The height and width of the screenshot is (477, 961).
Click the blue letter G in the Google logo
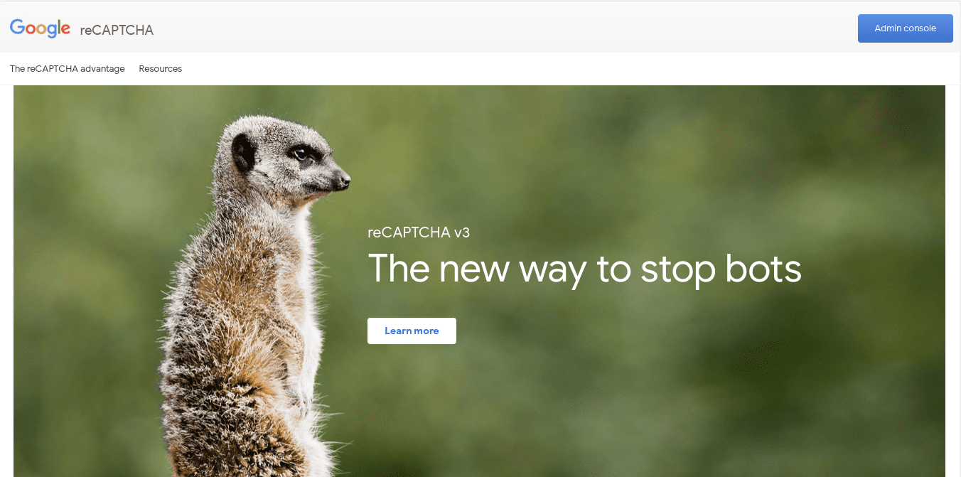click(18, 27)
